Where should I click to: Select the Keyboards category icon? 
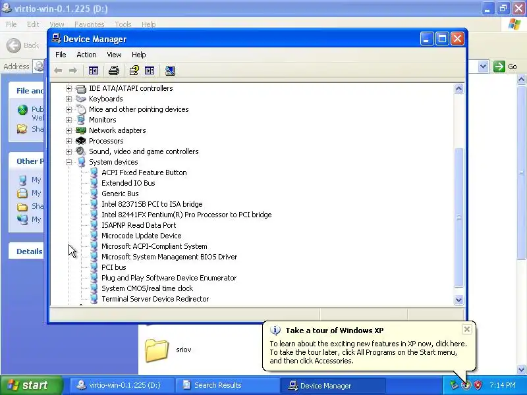[81, 99]
